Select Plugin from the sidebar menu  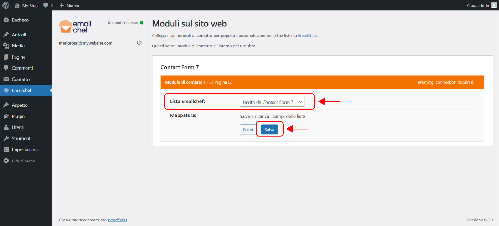click(x=18, y=116)
